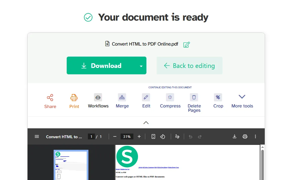The height and width of the screenshot is (180, 294).
Task: Click the Undo arrow in the viewer toolbar
Action: (x=190, y=136)
